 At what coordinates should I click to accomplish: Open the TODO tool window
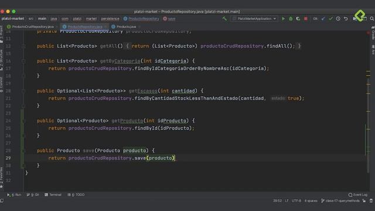point(76,195)
